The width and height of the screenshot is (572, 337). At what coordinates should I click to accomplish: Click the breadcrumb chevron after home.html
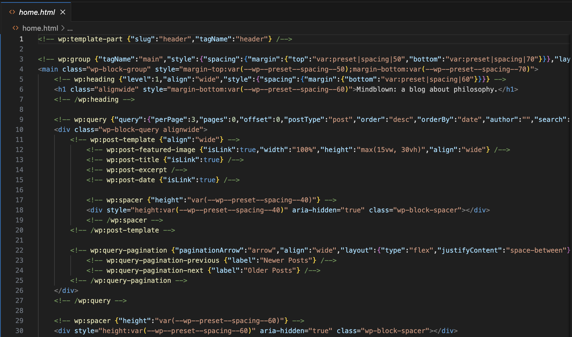63,28
